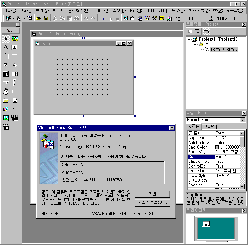Open the 디버그(D) menu
This screenshot has width=248, height=245.
101,11
